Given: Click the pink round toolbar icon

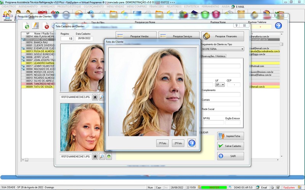Looking at the screenshot, I should (216, 14).
